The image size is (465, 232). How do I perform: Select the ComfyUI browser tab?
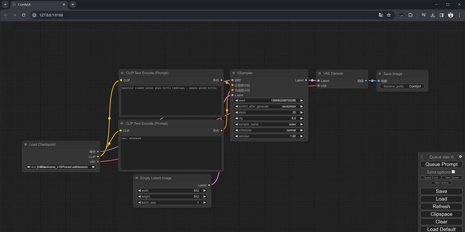tap(39, 5)
